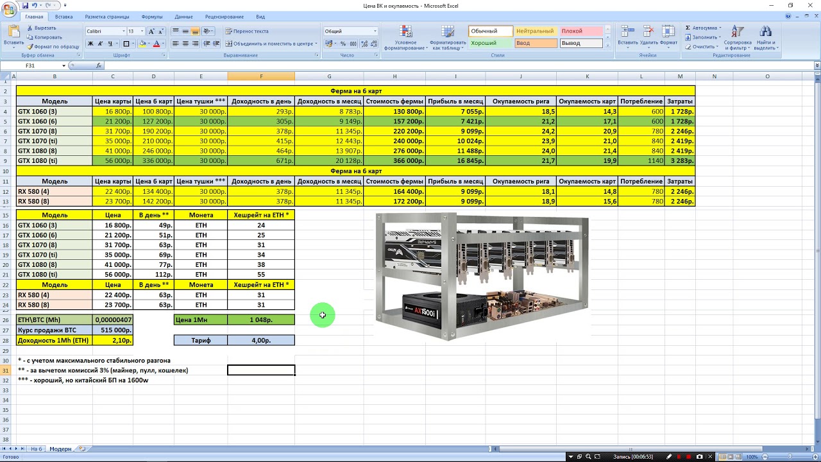Select the mining rig picture

pyautogui.click(x=481, y=276)
